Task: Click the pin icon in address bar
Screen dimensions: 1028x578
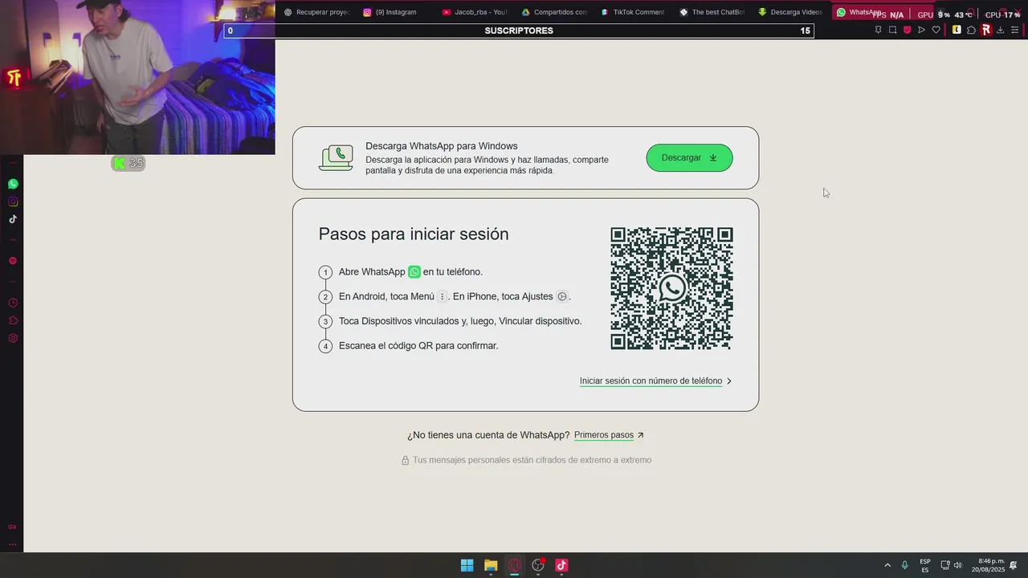Action: 878,30
